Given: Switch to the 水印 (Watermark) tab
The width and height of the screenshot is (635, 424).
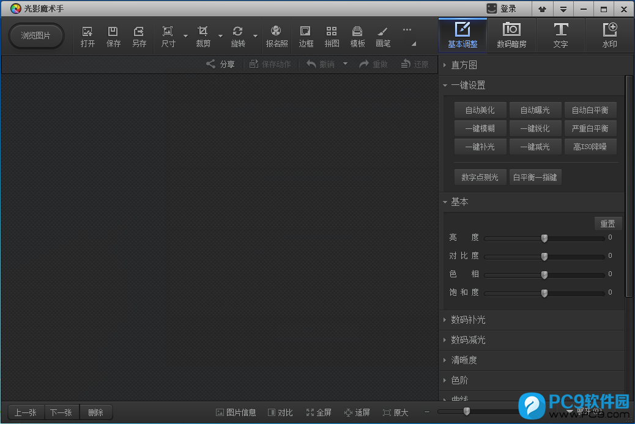Looking at the screenshot, I should coord(609,35).
